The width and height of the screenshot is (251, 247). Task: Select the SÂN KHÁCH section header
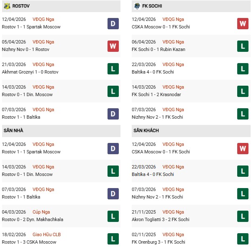click(146, 130)
